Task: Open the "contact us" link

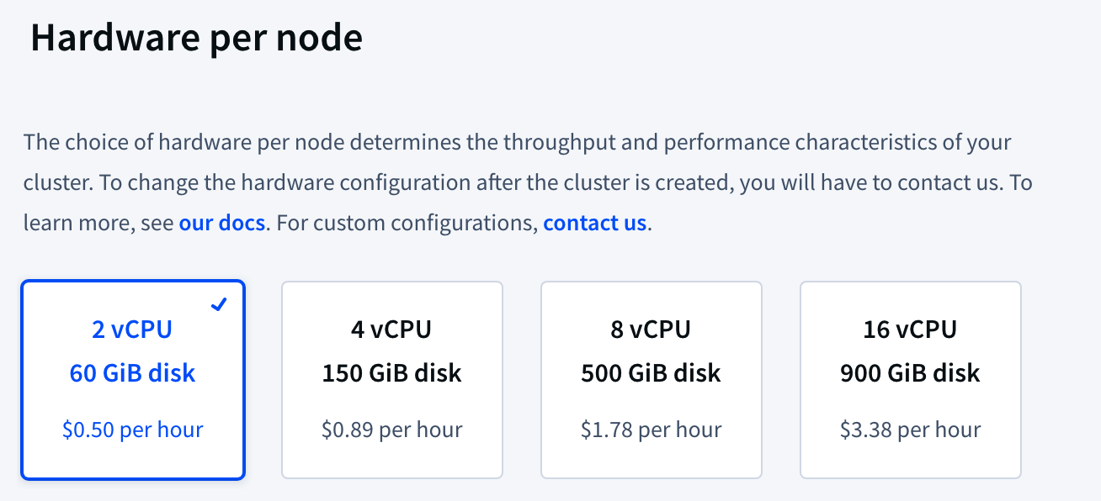Action: [x=594, y=223]
